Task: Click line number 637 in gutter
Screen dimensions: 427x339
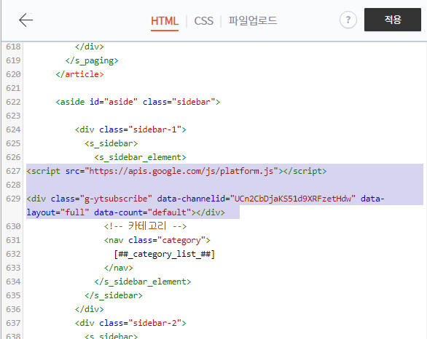Action: click(13, 323)
